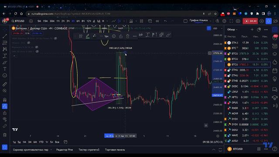Open the emoji icons tool

pos(5,75)
